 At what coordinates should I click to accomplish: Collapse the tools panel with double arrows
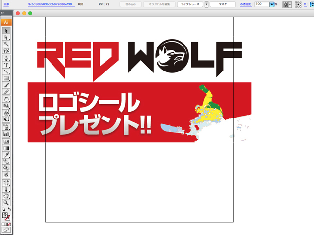tap(2, 13)
